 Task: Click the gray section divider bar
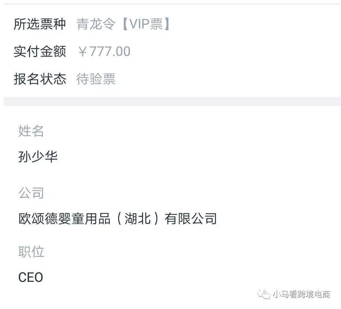(172, 101)
